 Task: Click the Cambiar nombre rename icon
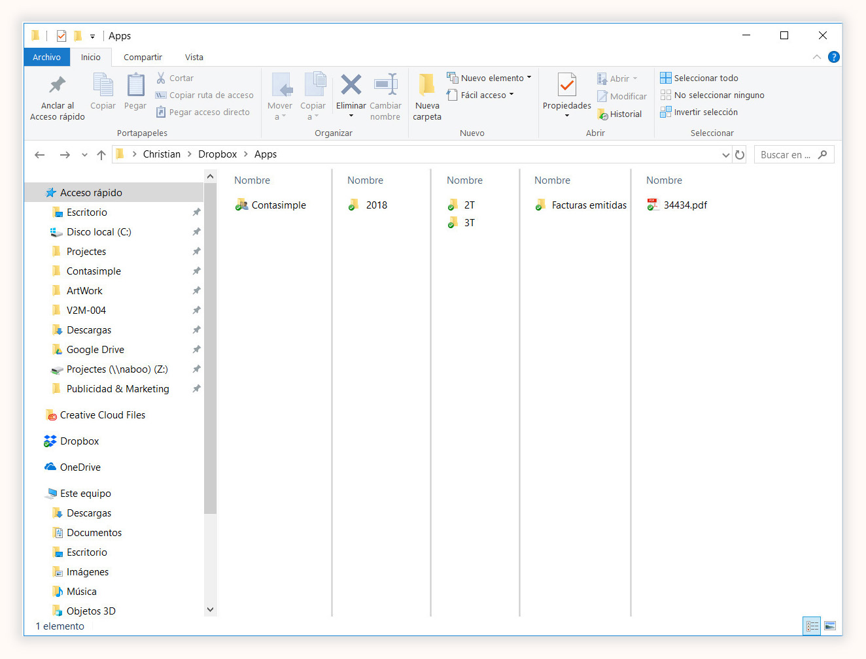pos(385,84)
